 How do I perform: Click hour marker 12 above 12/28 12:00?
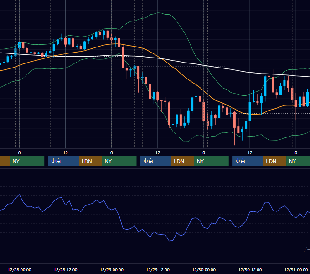click(66, 153)
